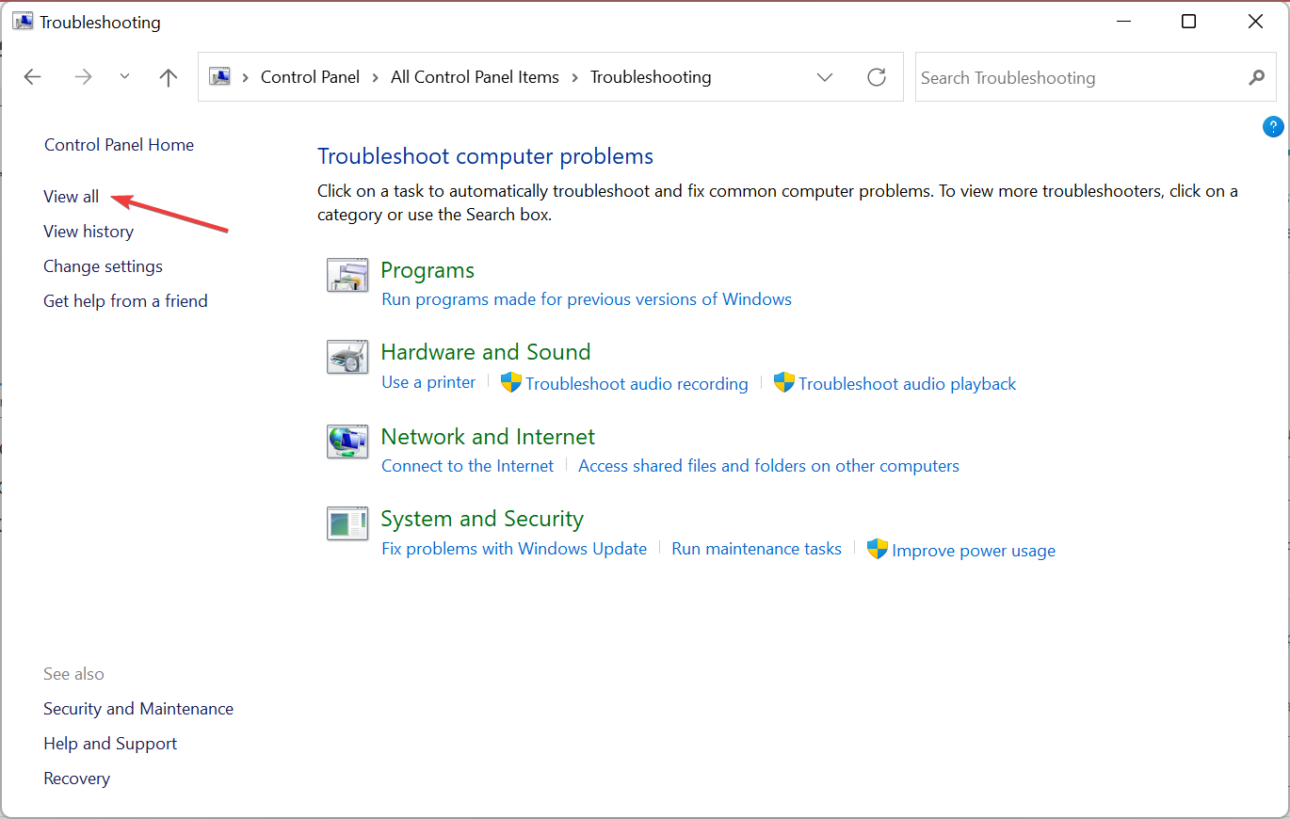This screenshot has height=819, width=1290.
Task: Select Fix problems with Windows Update
Action: click(514, 549)
